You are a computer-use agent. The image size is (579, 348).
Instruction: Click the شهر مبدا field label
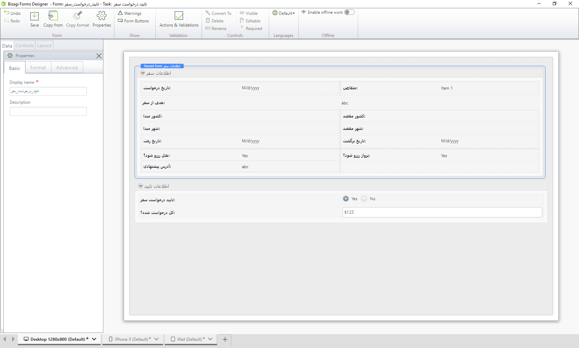pyautogui.click(x=152, y=129)
